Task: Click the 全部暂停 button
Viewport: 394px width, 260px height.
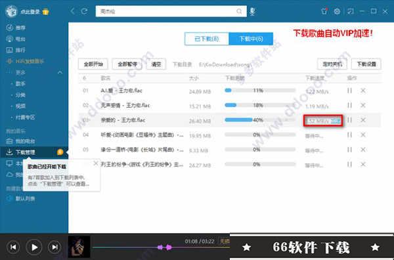Action: tap(127, 64)
